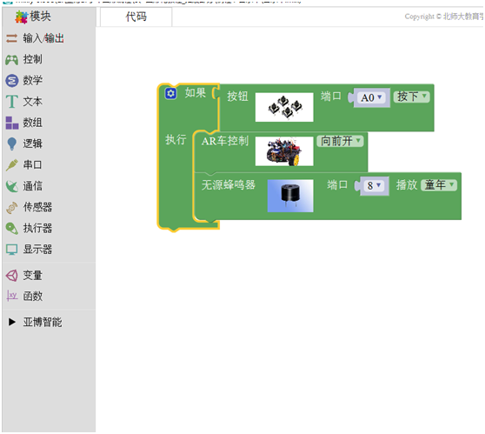Click the 文本 T icon
Viewport: 485px width, 434px height.
[x=12, y=102]
